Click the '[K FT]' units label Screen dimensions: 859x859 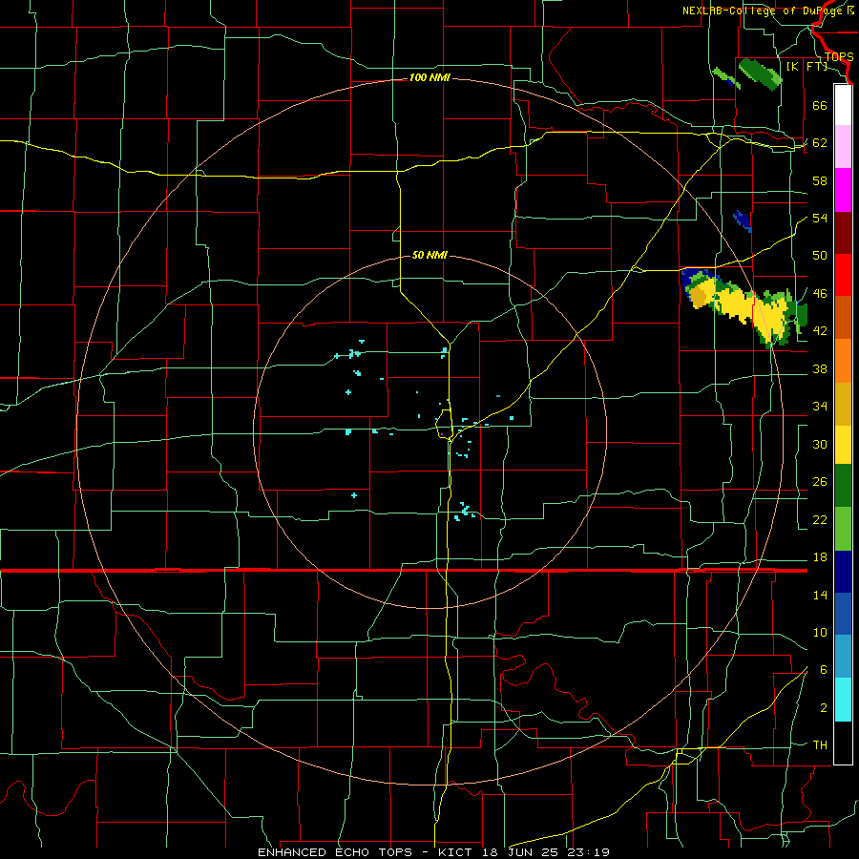(807, 66)
